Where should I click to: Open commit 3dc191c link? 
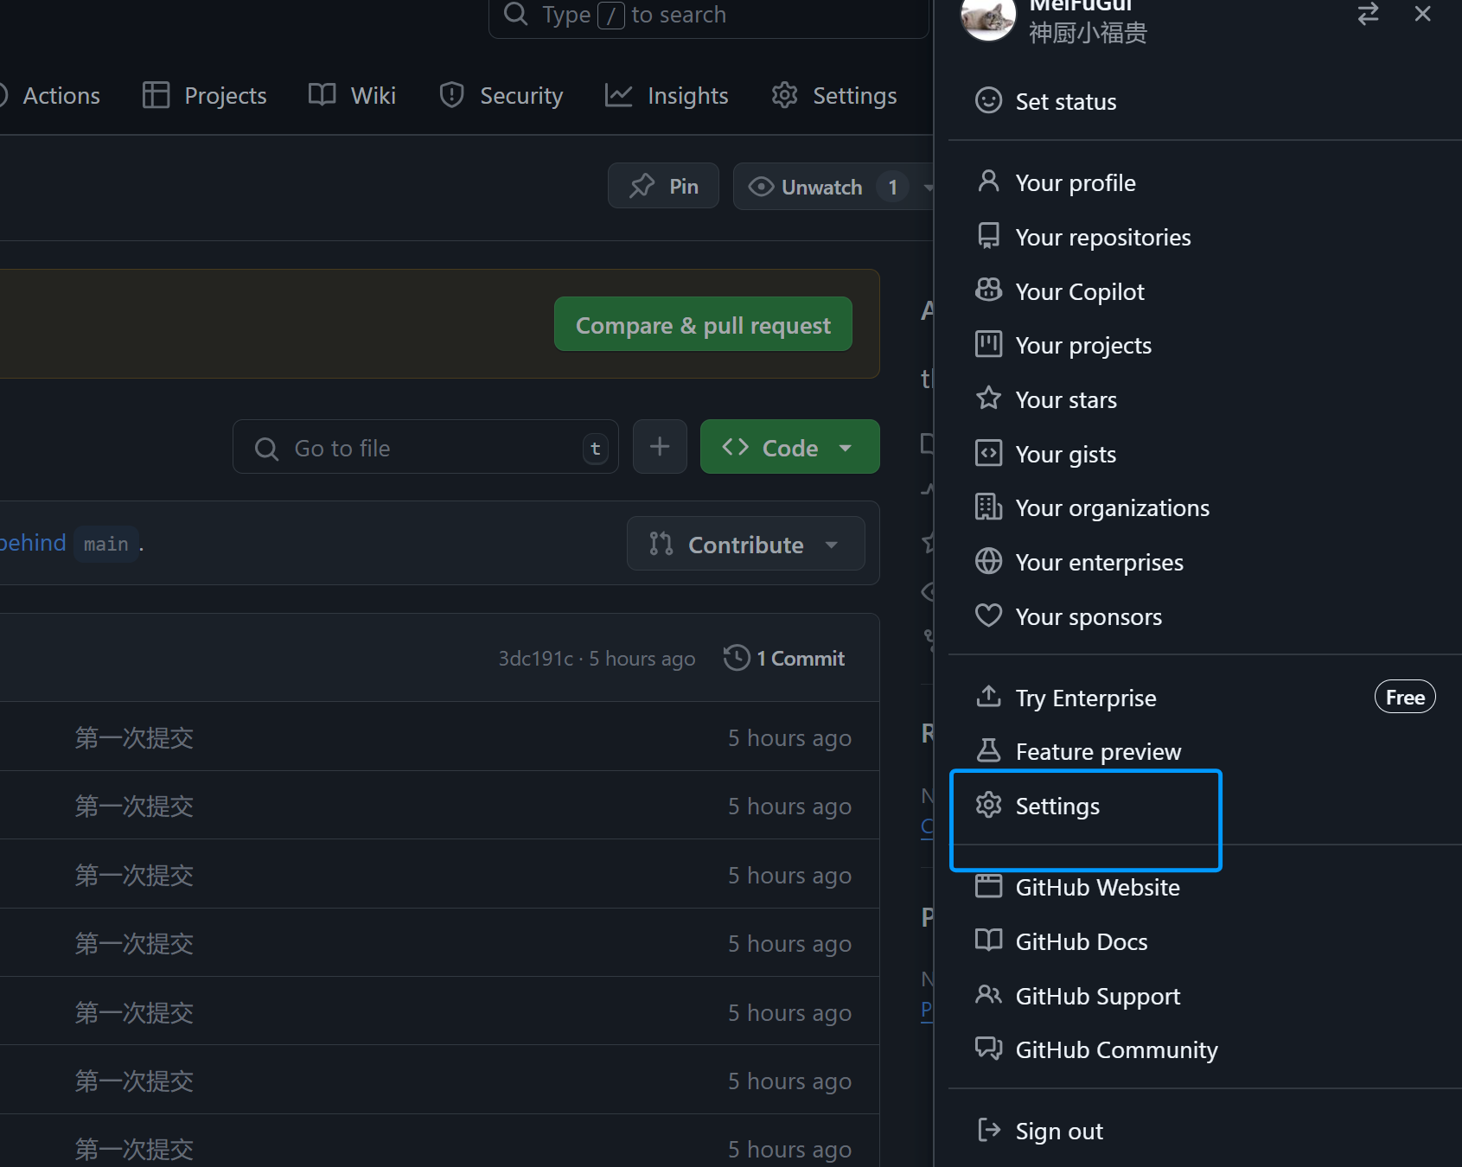[535, 659]
